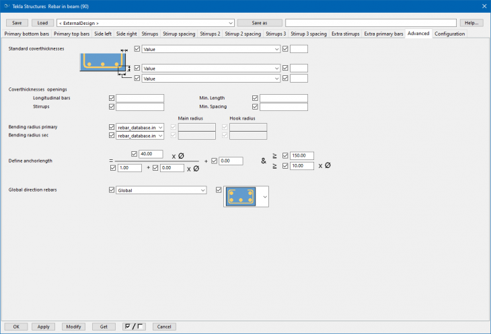Uncheck the Min. Length checkbox
Viewport: 491px width, 334px height.
(255, 98)
